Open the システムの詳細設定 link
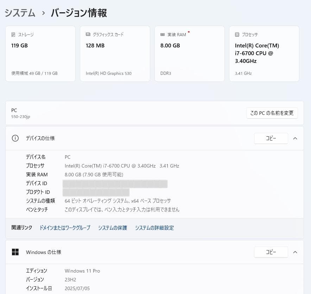 154,228
